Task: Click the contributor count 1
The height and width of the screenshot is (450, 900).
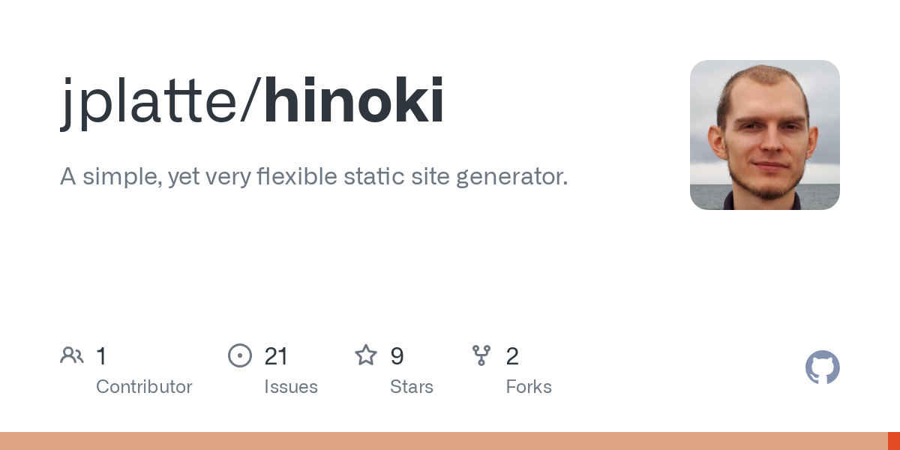Action: [x=101, y=356]
